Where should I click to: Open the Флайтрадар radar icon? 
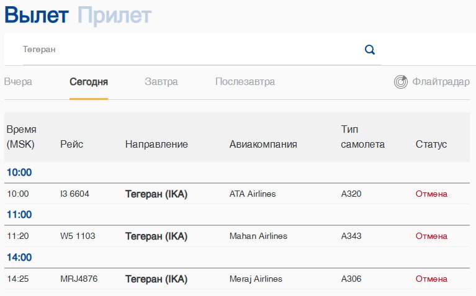click(401, 82)
